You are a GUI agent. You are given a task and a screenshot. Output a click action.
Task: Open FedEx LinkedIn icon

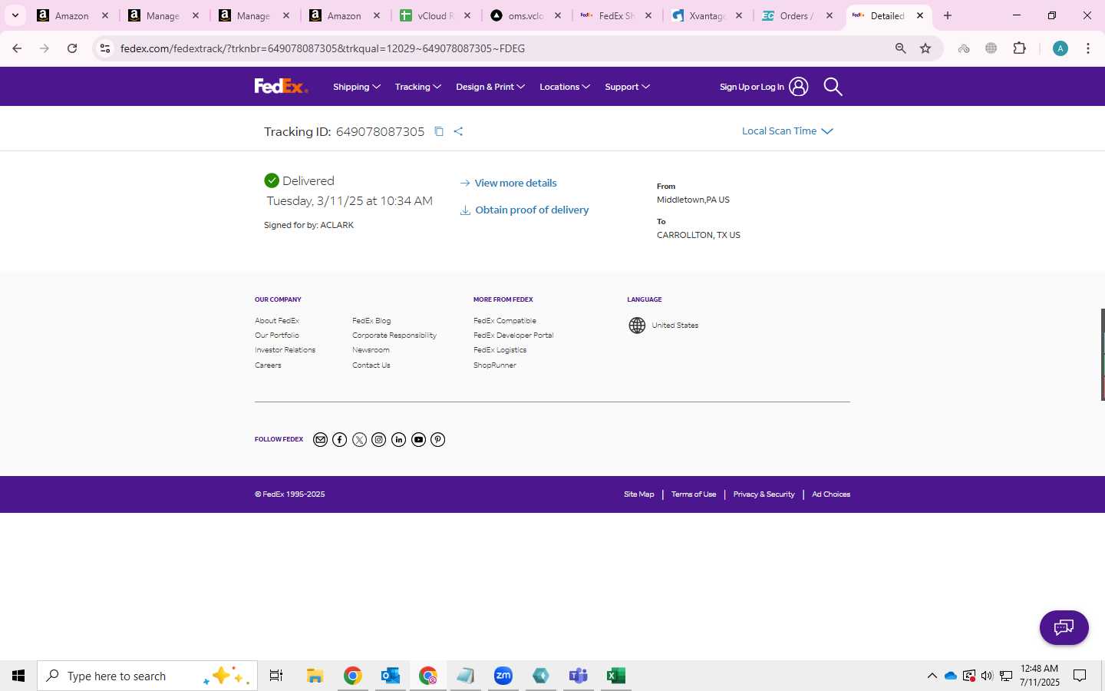tap(398, 440)
